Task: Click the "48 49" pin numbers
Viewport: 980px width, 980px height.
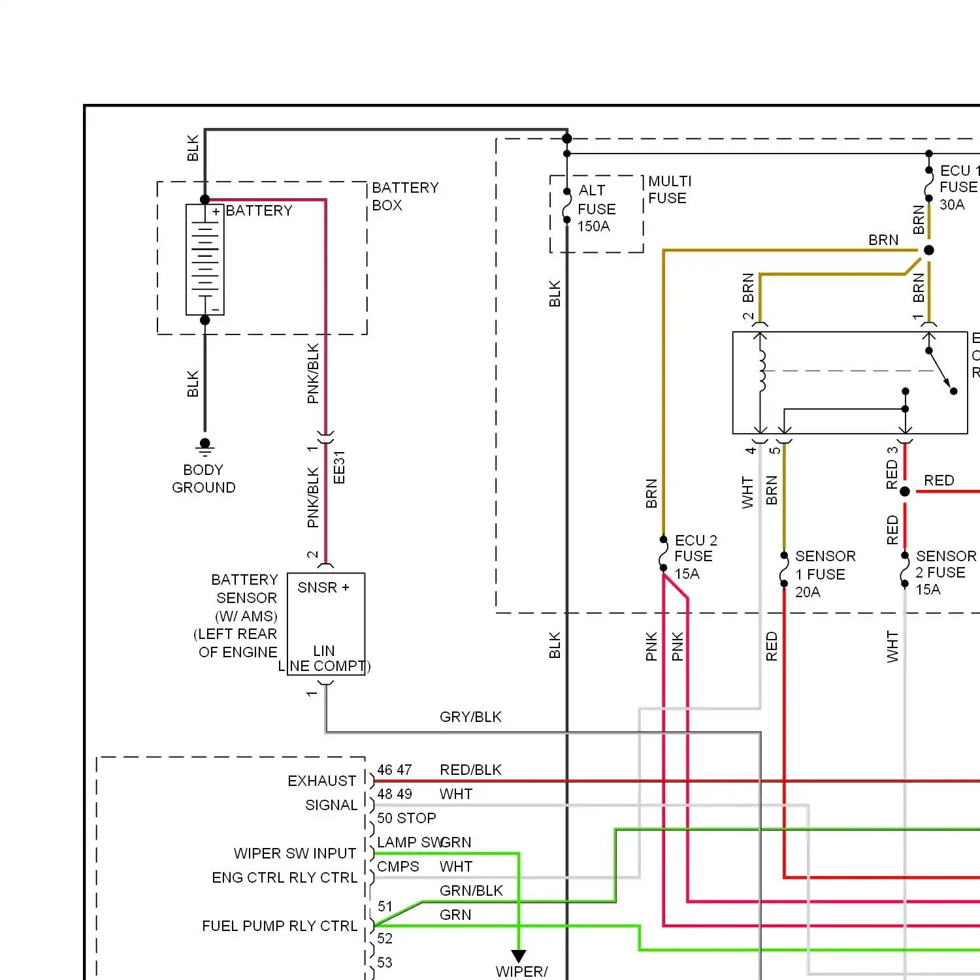Action: (395, 794)
